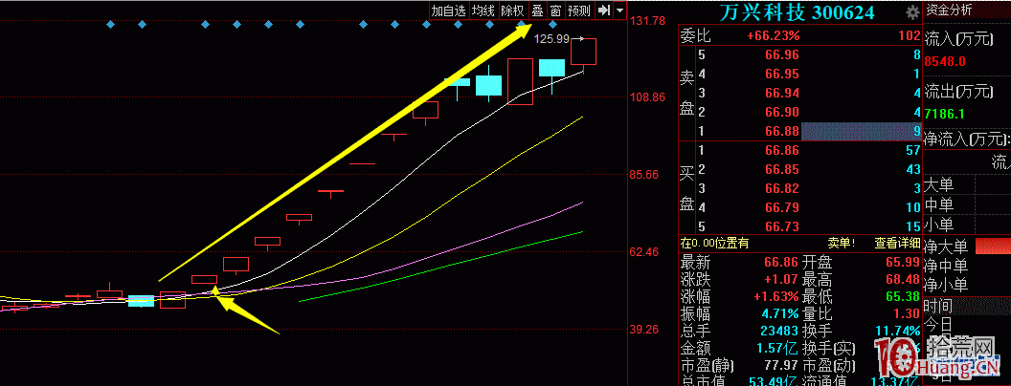Select sell-5 price 66.96
The height and width of the screenshot is (386, 1011).
tap(782, 54)
